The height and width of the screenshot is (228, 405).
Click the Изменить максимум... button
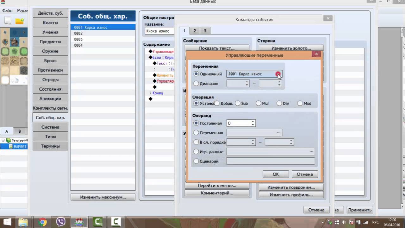click(103, 197)
